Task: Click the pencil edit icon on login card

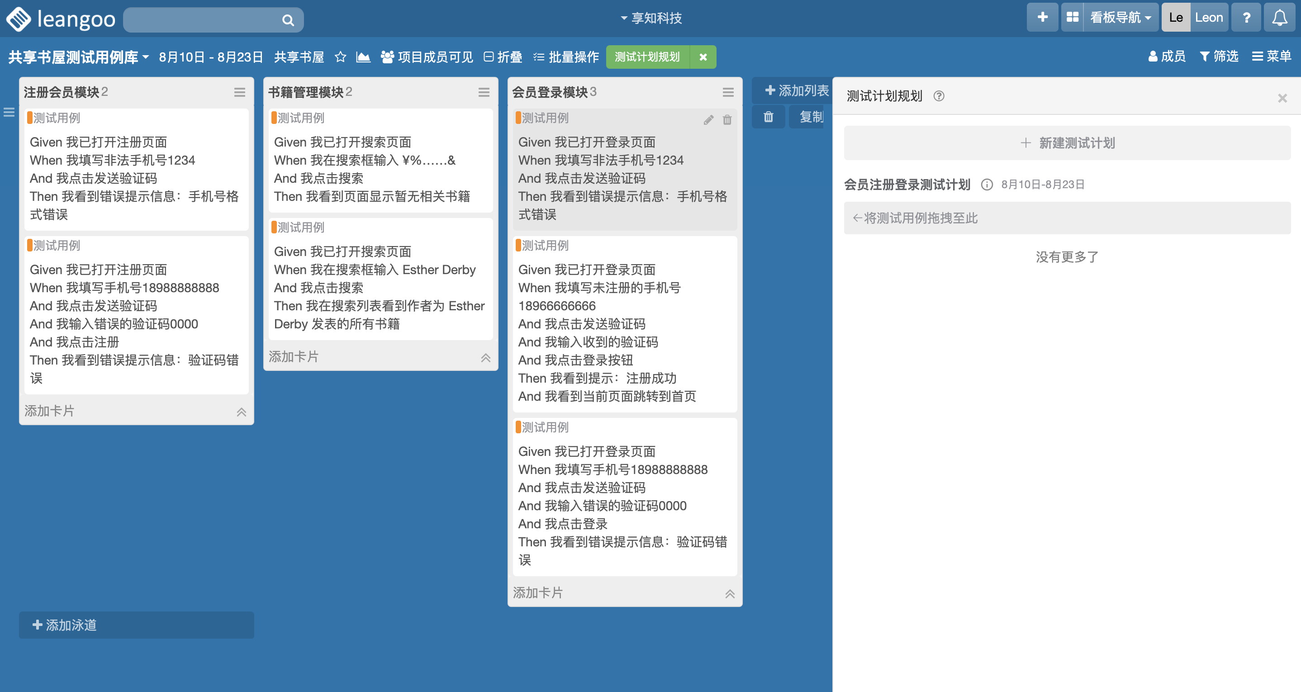Action: [708, 120]
